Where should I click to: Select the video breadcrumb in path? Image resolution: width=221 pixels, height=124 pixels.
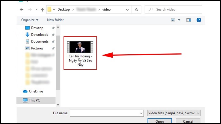[x=106, y=9]
